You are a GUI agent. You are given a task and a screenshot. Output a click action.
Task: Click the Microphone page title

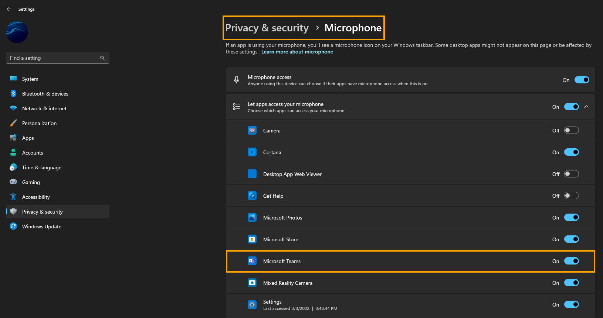[353, 28]
